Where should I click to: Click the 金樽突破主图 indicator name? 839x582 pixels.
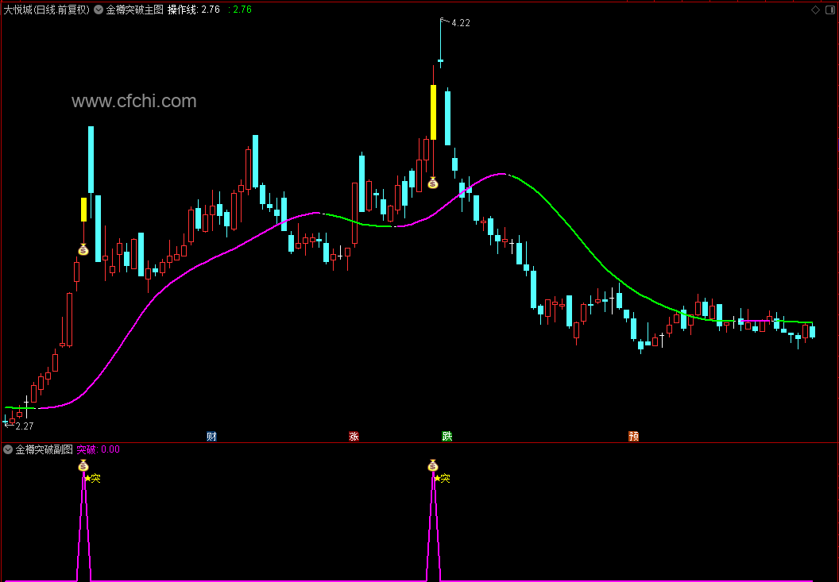click(135, 10)
